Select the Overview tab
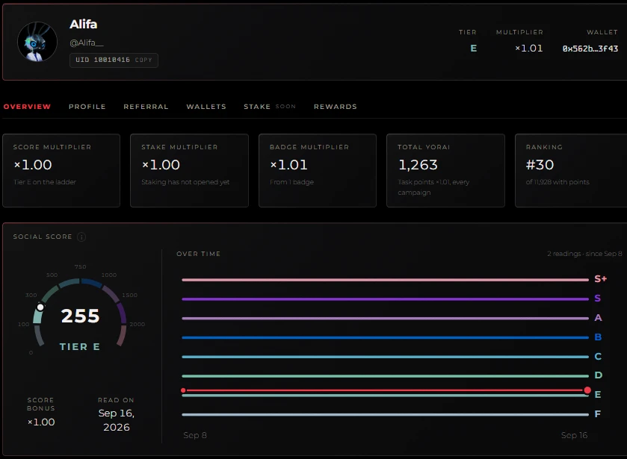 click(27, 107)
